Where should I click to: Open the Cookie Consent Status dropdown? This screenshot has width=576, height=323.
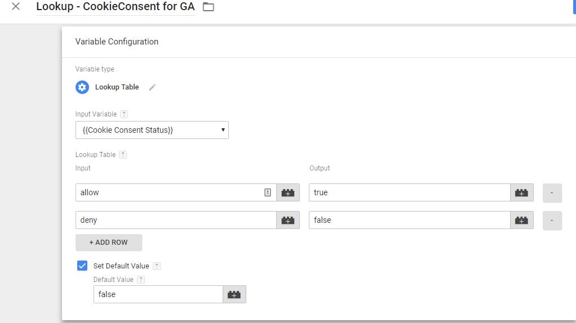pos(152,130)
